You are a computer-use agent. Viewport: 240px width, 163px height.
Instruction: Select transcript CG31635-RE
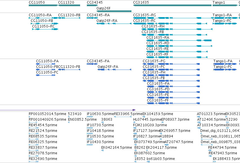click(x=177, y=52)
